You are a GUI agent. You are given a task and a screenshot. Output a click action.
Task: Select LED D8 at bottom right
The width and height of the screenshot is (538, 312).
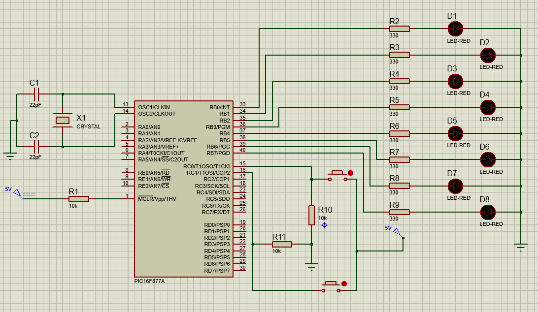488,213
